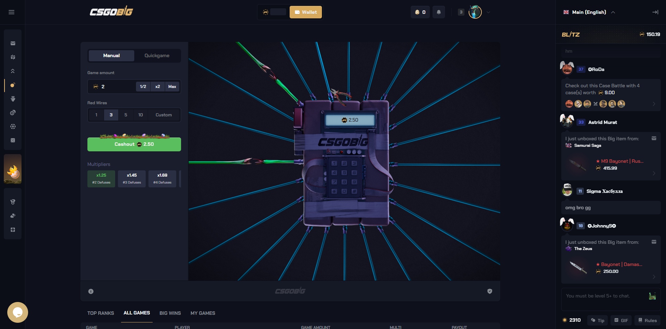Switch to MY GAMES tab
Image resolution: width=666 pixels, height=329 pixels.
tap(203, 313)
